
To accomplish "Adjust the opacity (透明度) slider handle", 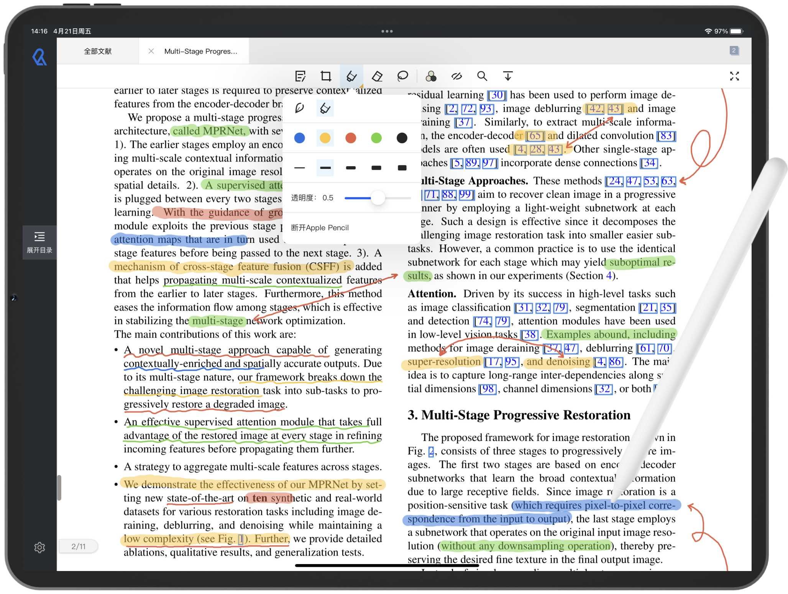I will click(x=378, y=198).
